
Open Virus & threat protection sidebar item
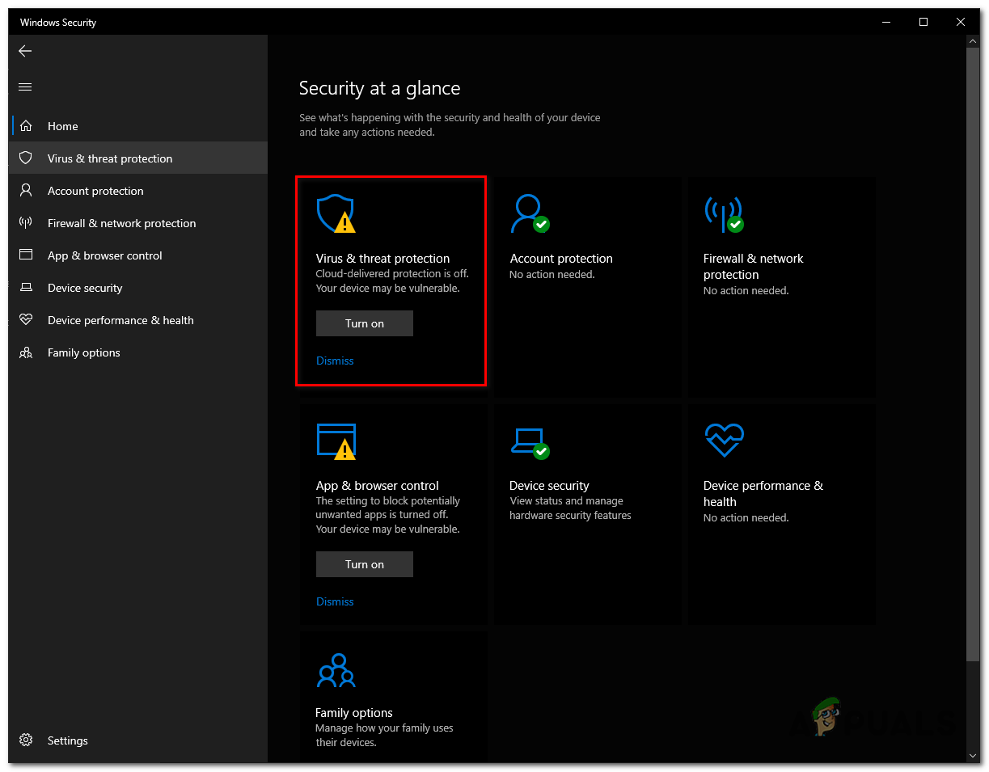[x=110, y=158]
